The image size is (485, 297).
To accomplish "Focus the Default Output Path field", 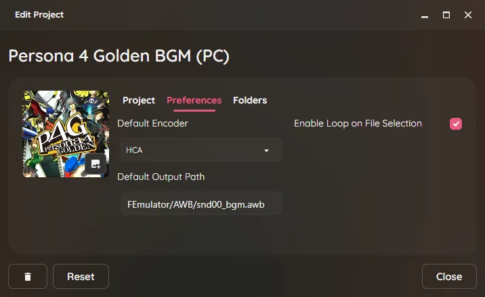I will [201, 204].
